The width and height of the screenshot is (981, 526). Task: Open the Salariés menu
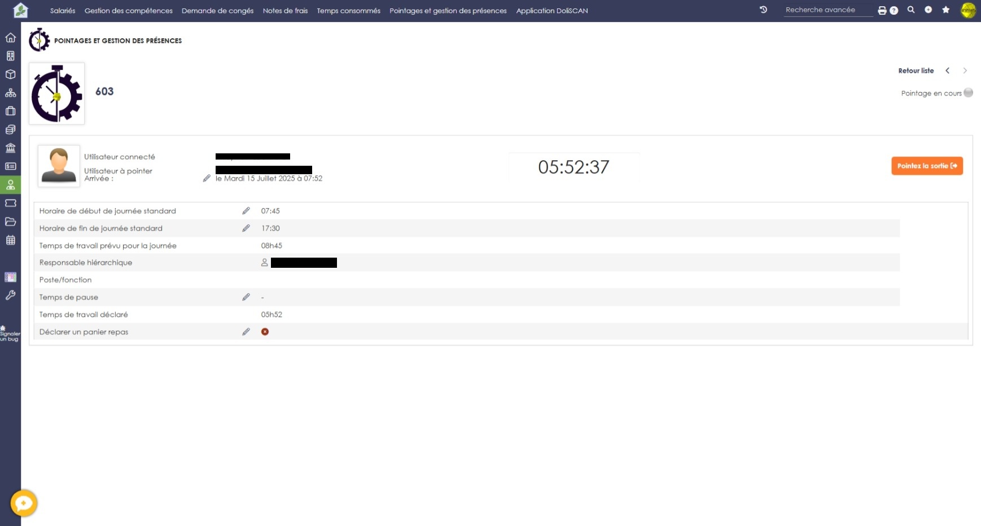(x=63, y=11)
